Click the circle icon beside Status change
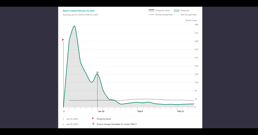The height and width of the screenshot is (135, 258). (93, 124)
